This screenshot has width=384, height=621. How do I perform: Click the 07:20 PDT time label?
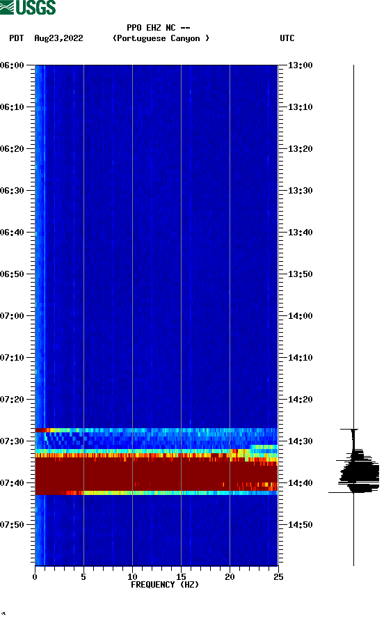click(x=13, y=400)
